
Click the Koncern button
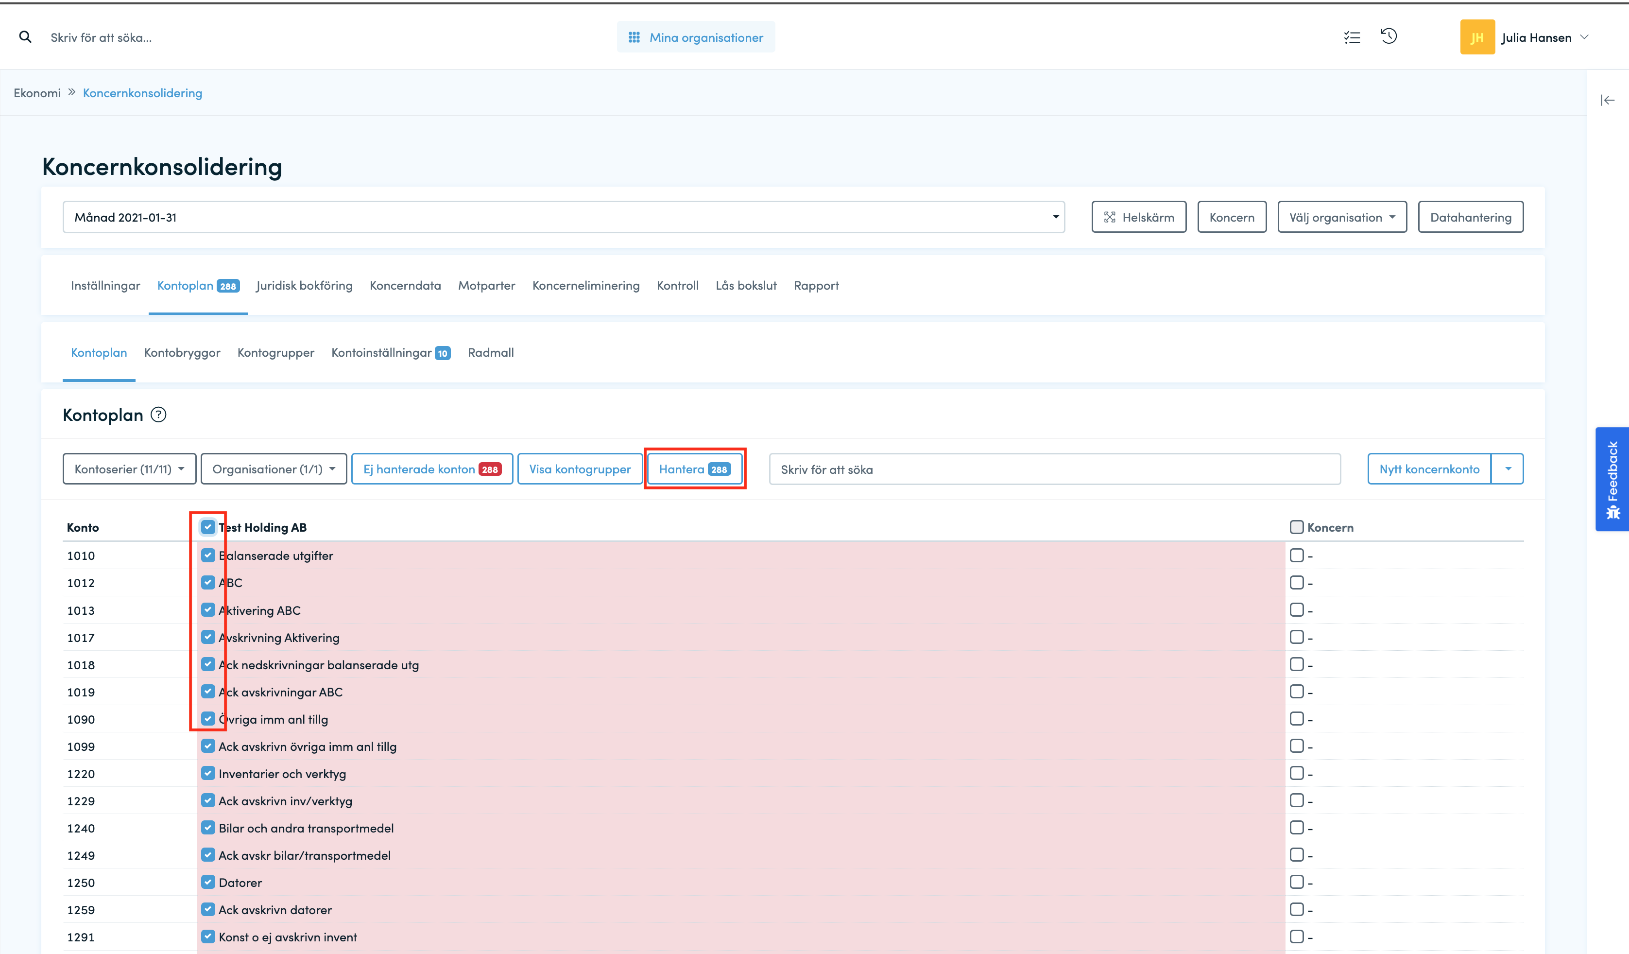[x=1232, y=217]
